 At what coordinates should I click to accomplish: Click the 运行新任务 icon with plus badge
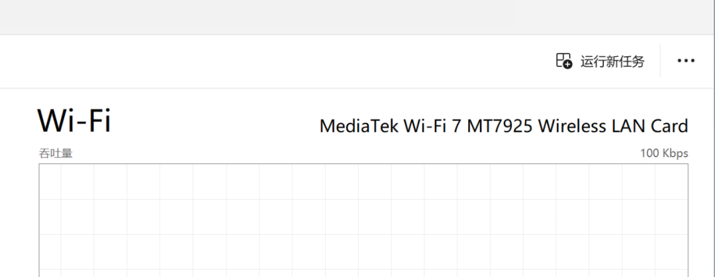[x=564, y=61]
